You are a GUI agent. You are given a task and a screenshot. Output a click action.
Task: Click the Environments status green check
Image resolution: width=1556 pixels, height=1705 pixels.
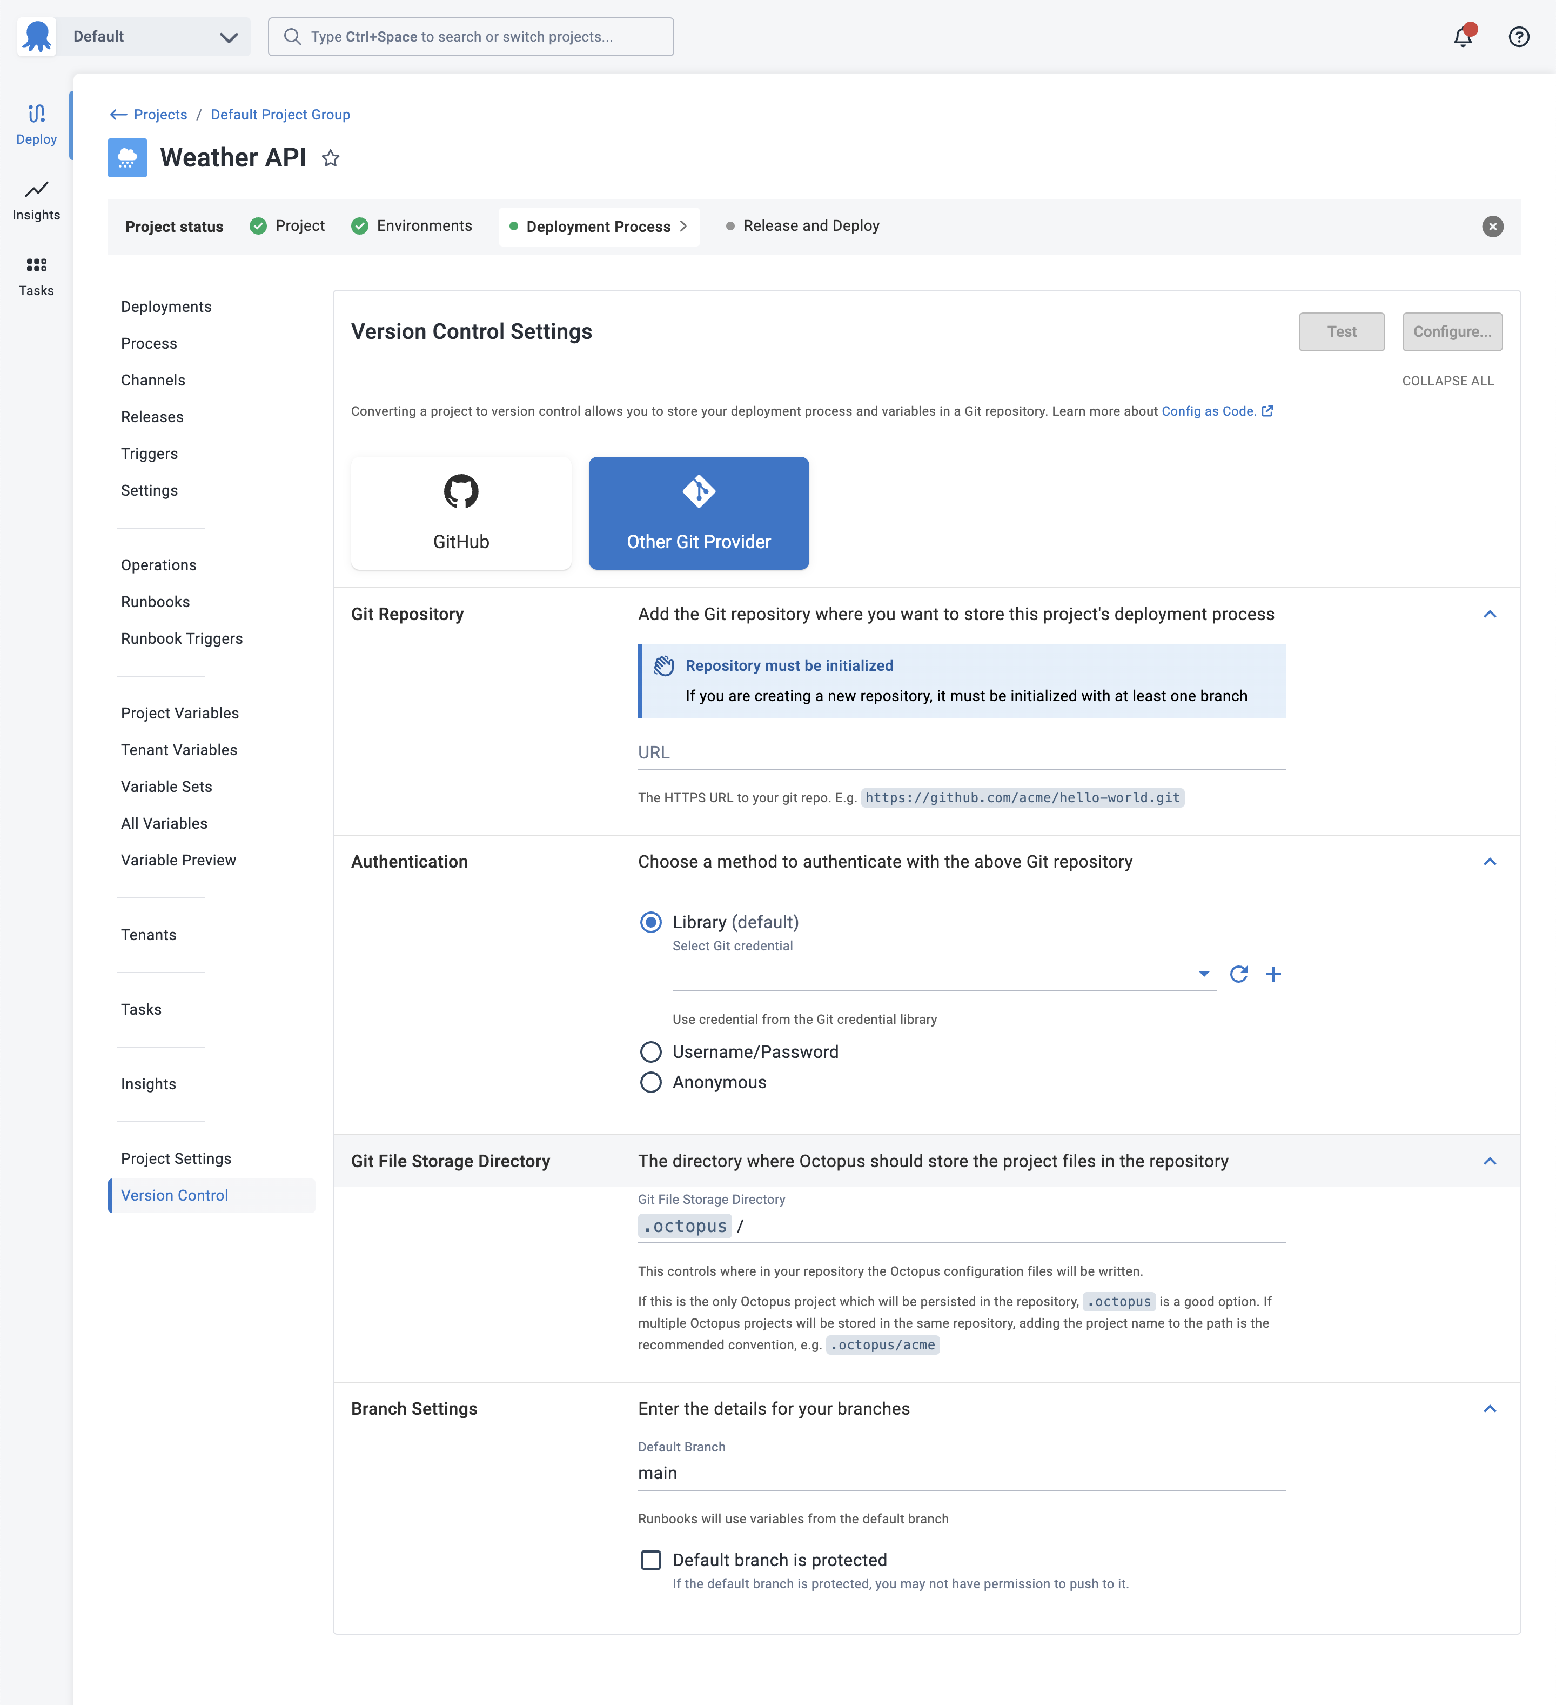(360, 226)
